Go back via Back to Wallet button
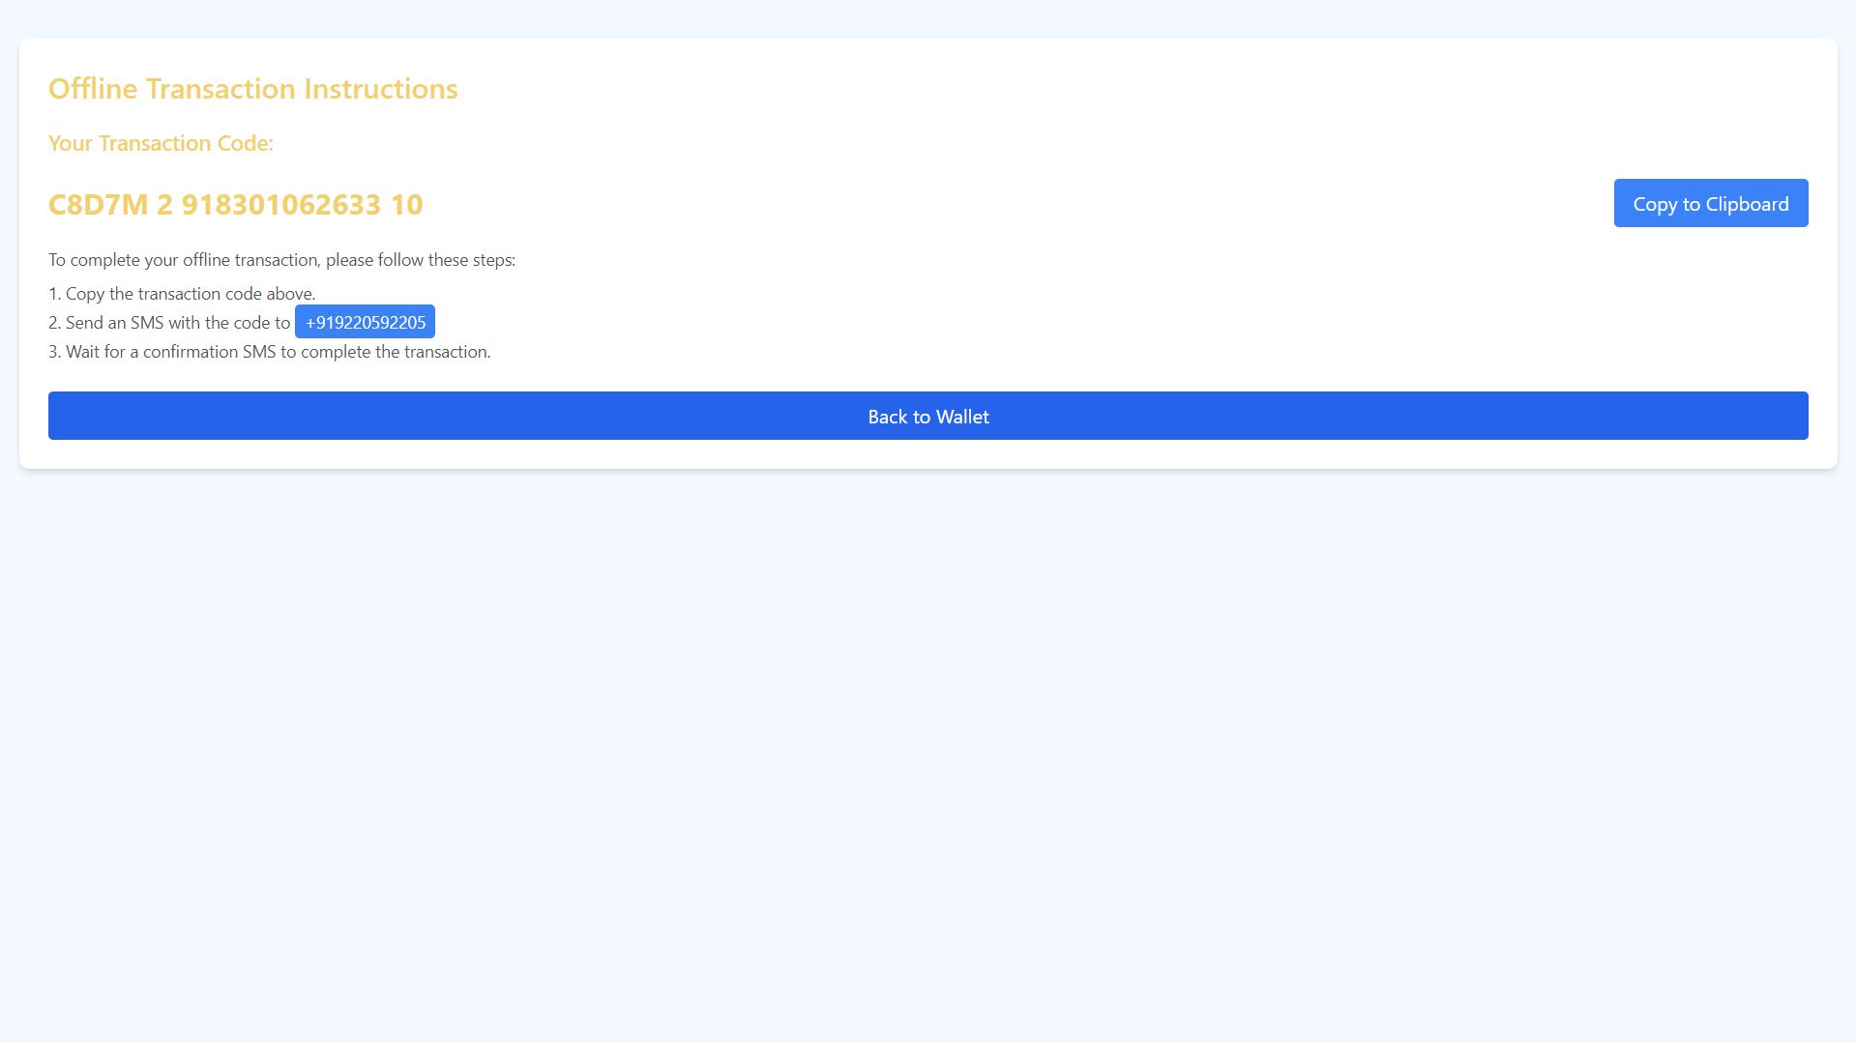Image resolution: width=1856 pixels, height=1043 pixels. click(x=928, y=416)
